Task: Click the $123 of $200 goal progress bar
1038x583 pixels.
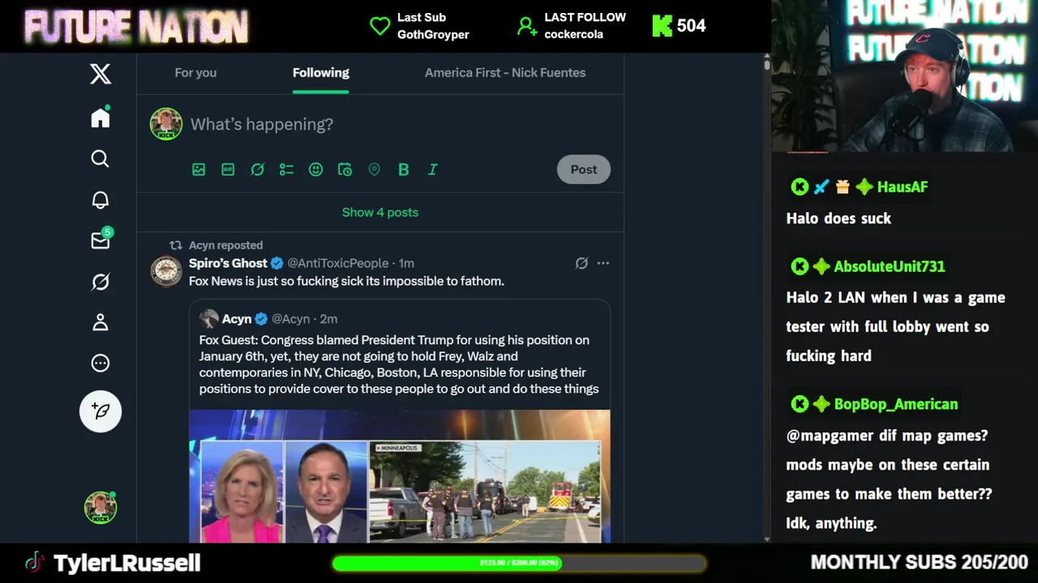Action: [519, 563]
